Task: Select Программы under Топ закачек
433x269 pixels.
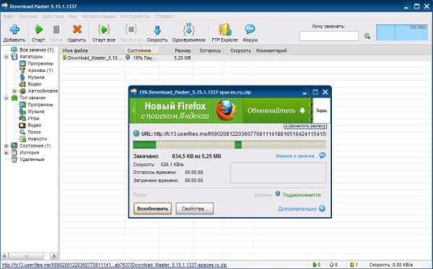Action: pyautogui.click(x=40, y=104)
